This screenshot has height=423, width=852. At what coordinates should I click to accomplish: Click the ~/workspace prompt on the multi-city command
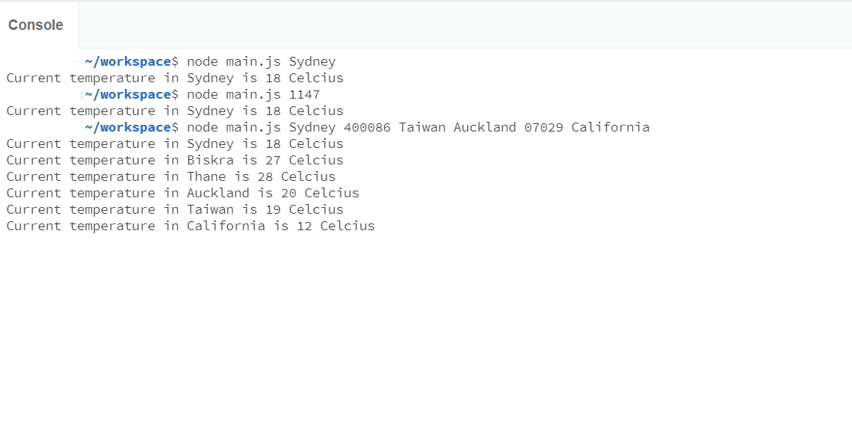pyautogui.click(x=128, y=127)
